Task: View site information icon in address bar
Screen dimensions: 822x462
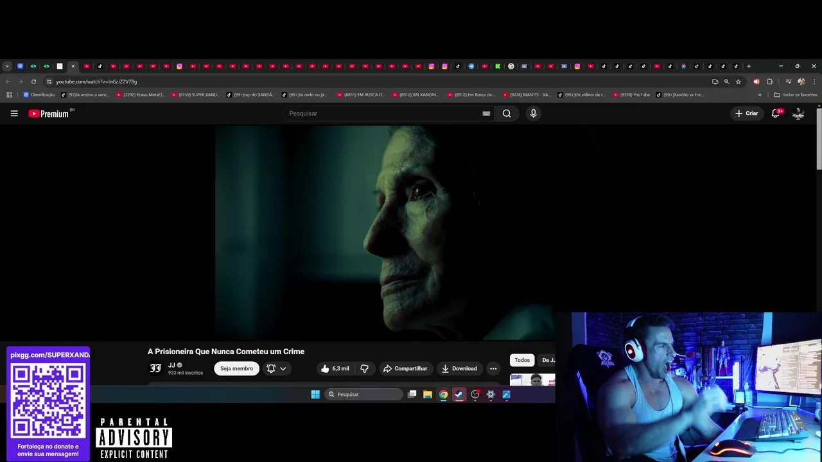Action: [49, 81]
